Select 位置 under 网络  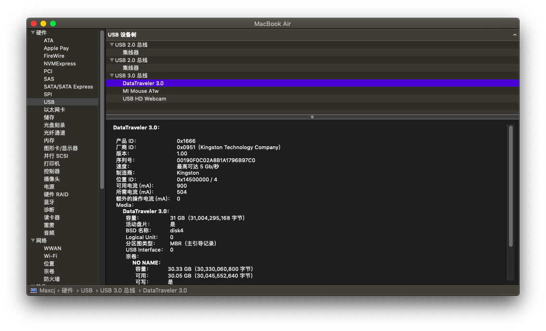(x=49, y=264)
